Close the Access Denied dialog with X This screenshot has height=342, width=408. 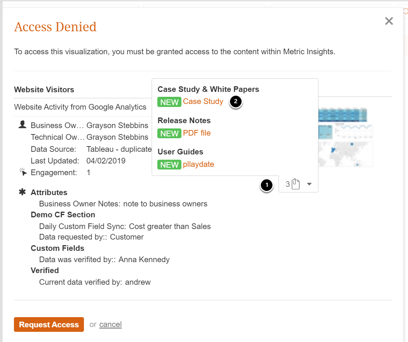coord(389,21)
